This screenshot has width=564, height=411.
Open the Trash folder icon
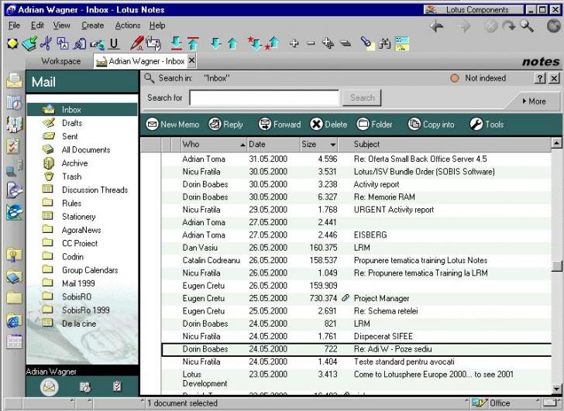49,176
